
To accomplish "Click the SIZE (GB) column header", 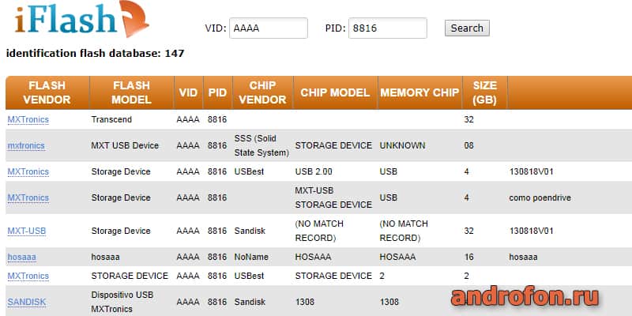I will 484,92.
